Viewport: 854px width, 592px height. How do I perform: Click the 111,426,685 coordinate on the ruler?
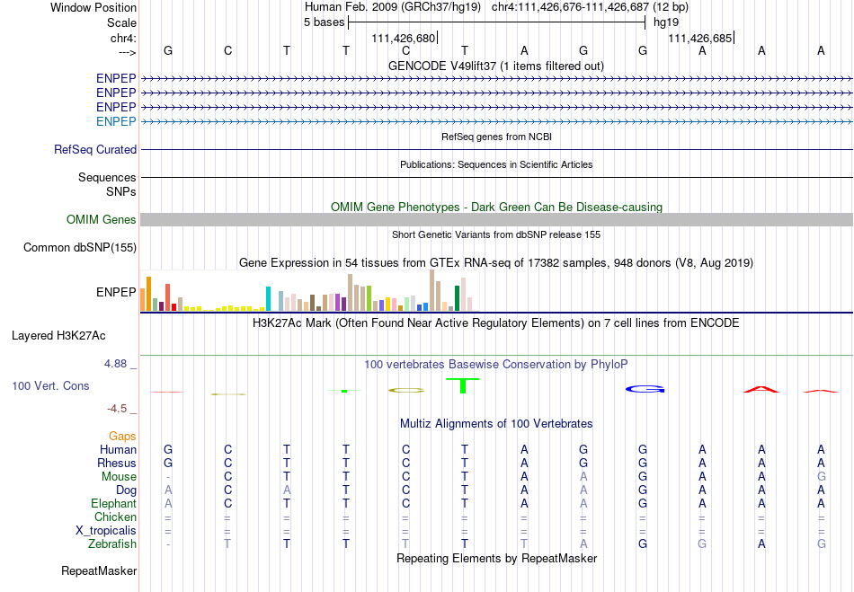pos(700,38)
